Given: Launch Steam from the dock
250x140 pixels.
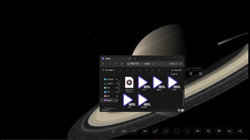Looking at the screenshot, I should (155, 131).
